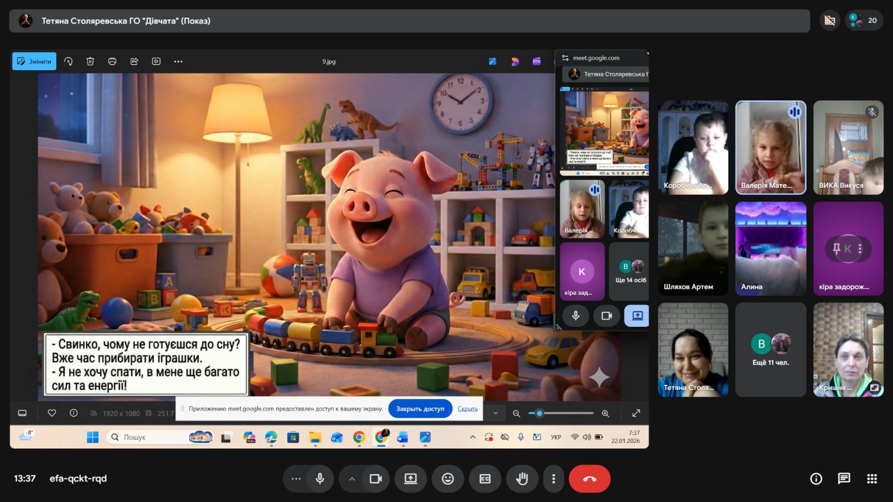Open audio settings ellipsis next to microphone
This screenshot has height=502, width=893.
point(296,479)
